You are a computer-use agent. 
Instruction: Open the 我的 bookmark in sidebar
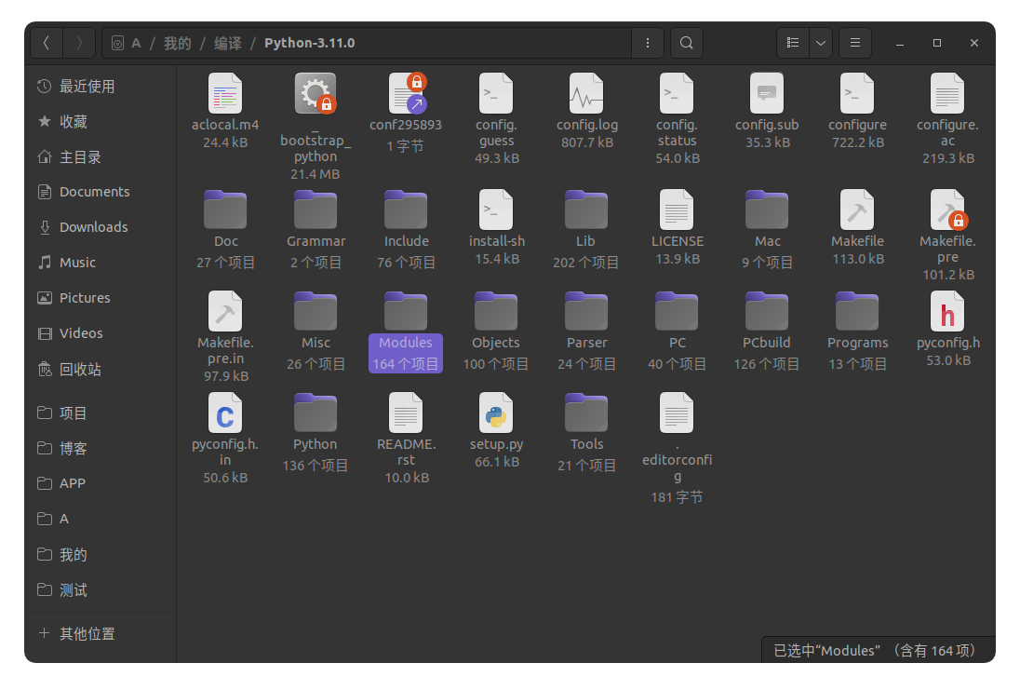coord(101,555)
